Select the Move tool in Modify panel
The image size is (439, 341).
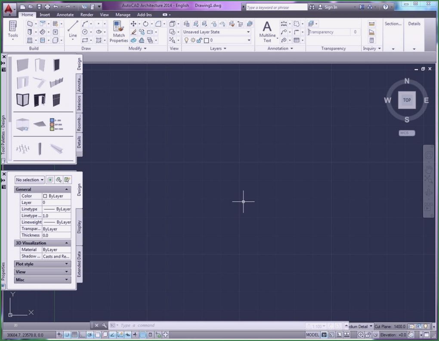[133, 24]
